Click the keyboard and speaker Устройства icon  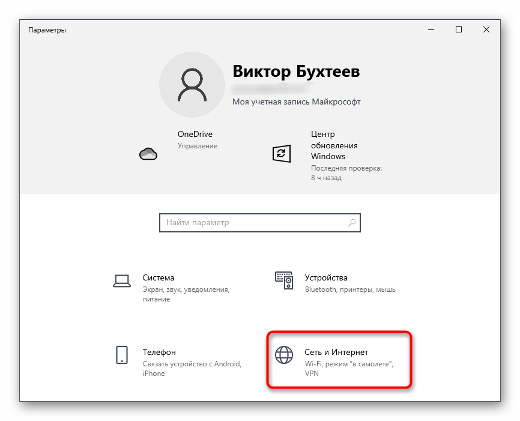pyautogui.click(x=283, y=279)
